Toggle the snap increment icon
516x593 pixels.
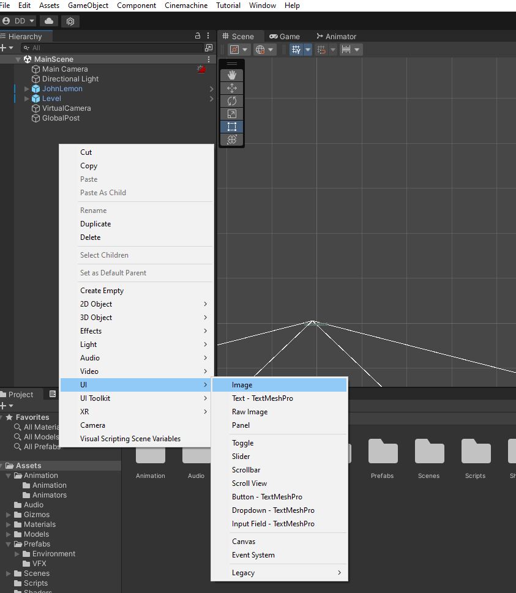(321, 50)
